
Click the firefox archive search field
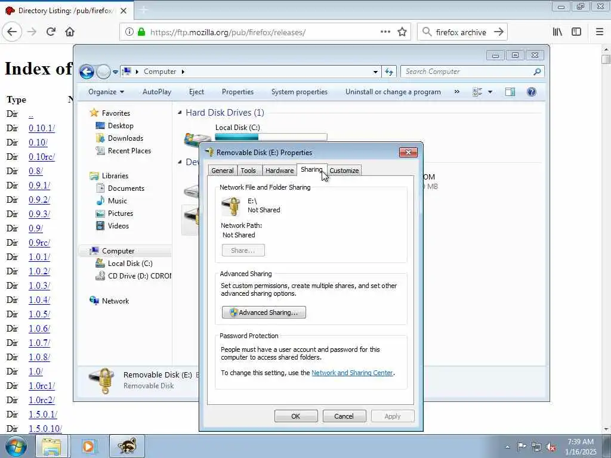click(x=461, y=32)
